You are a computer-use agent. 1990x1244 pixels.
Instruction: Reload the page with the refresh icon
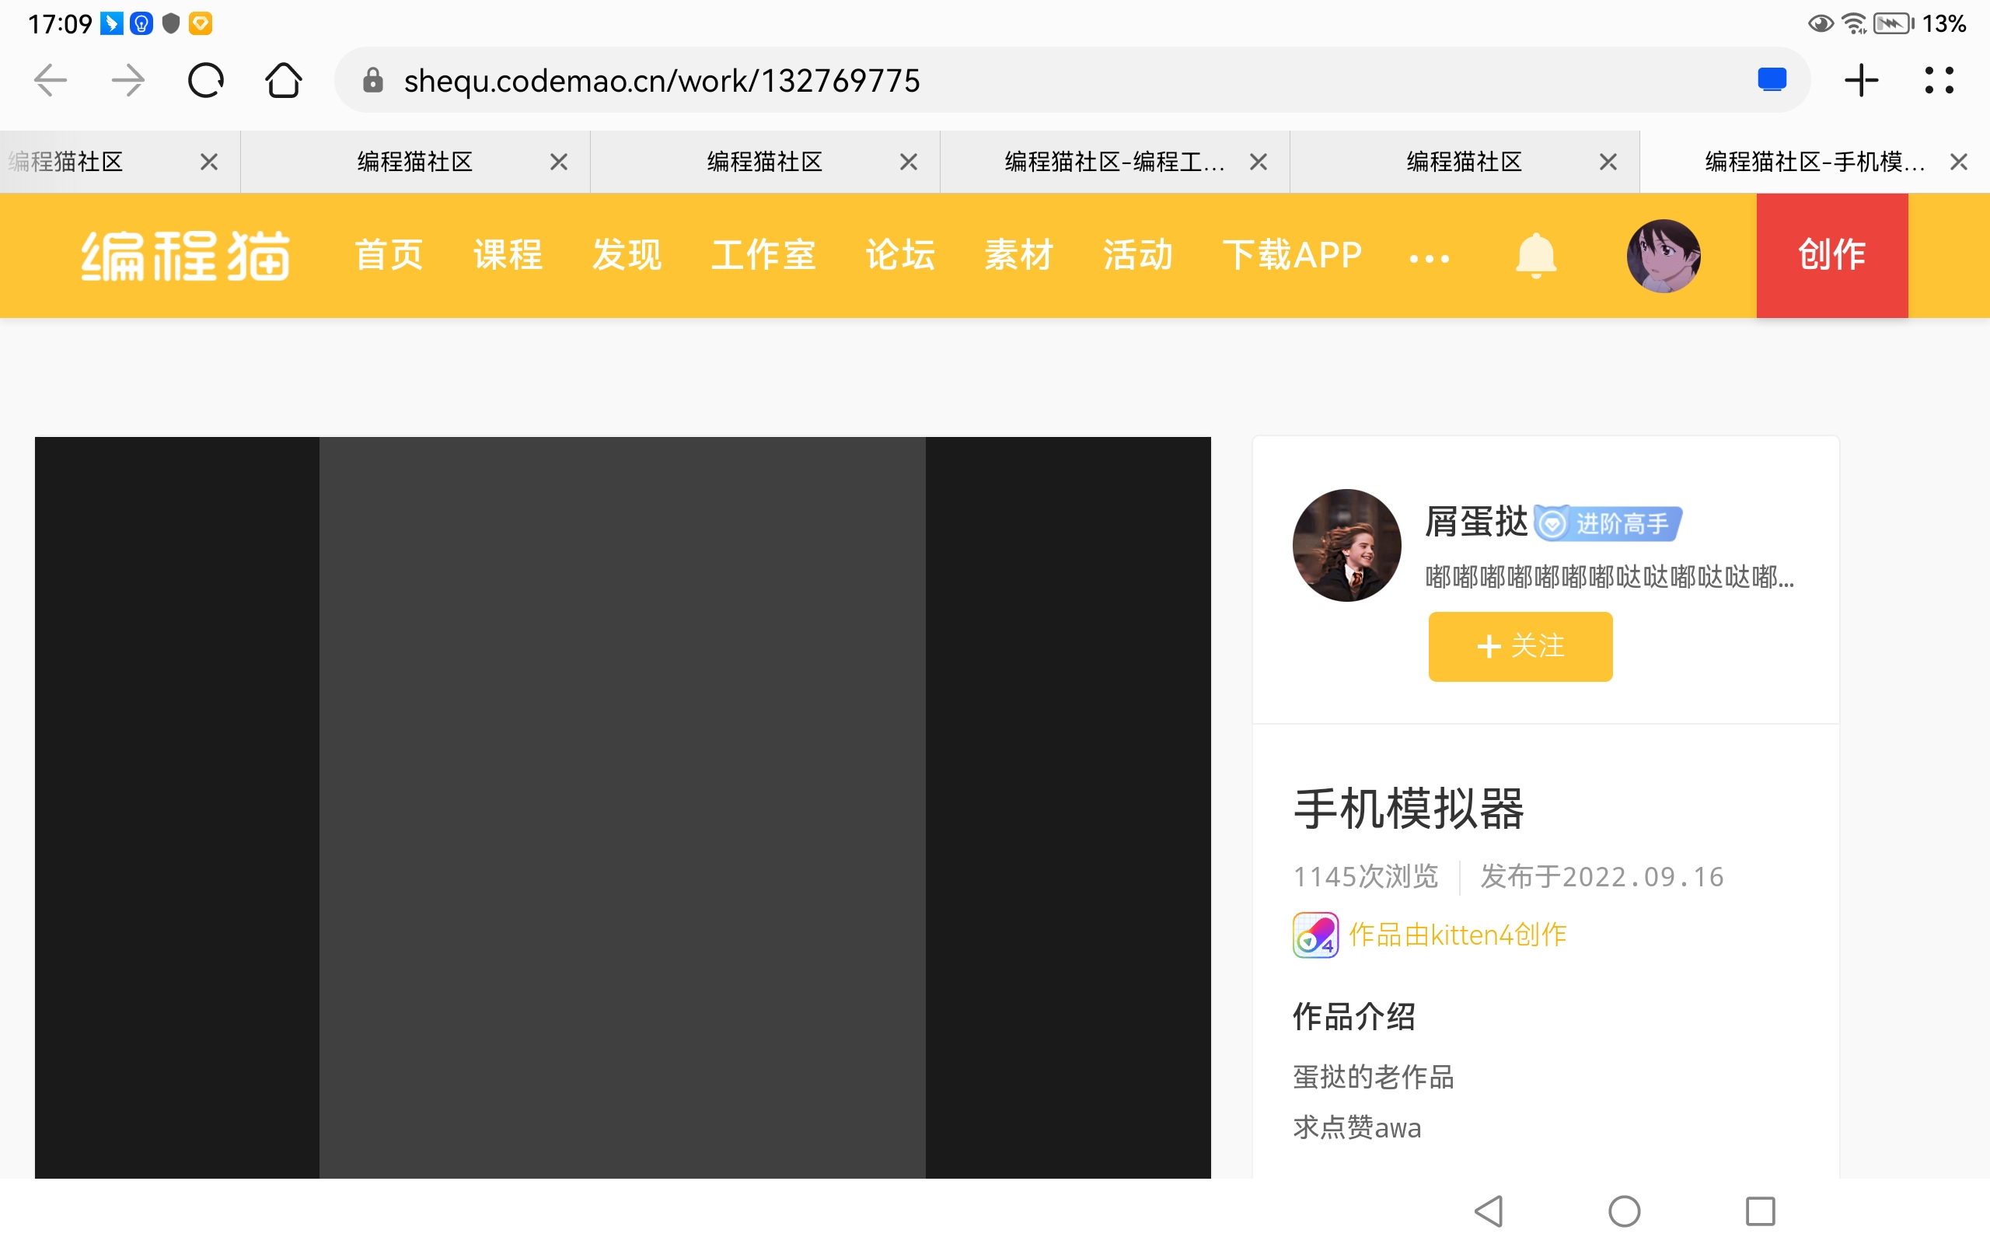coord(205,81)
